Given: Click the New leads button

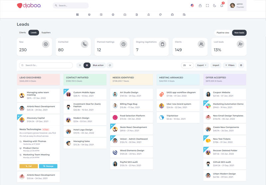Looking at the screenshot, I should point(239,33).
